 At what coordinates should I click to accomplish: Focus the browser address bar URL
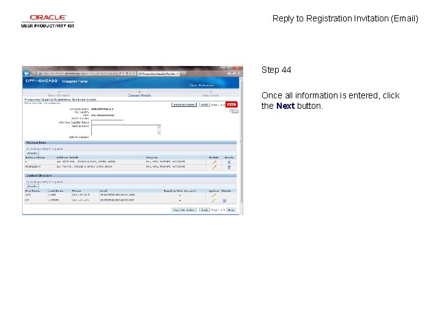(80, 73)
